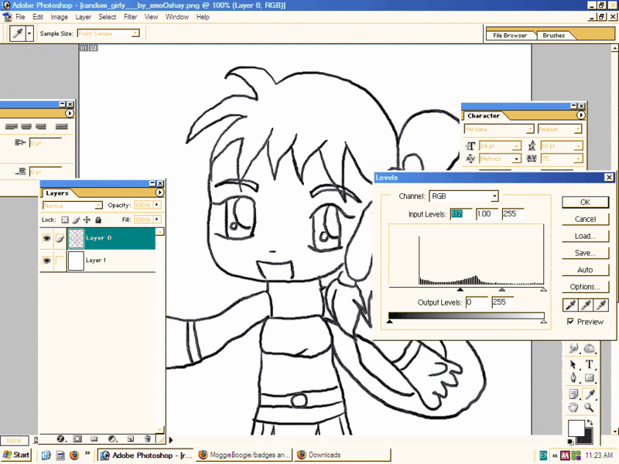Click the black input levels slider triangle

coord(460,289)
